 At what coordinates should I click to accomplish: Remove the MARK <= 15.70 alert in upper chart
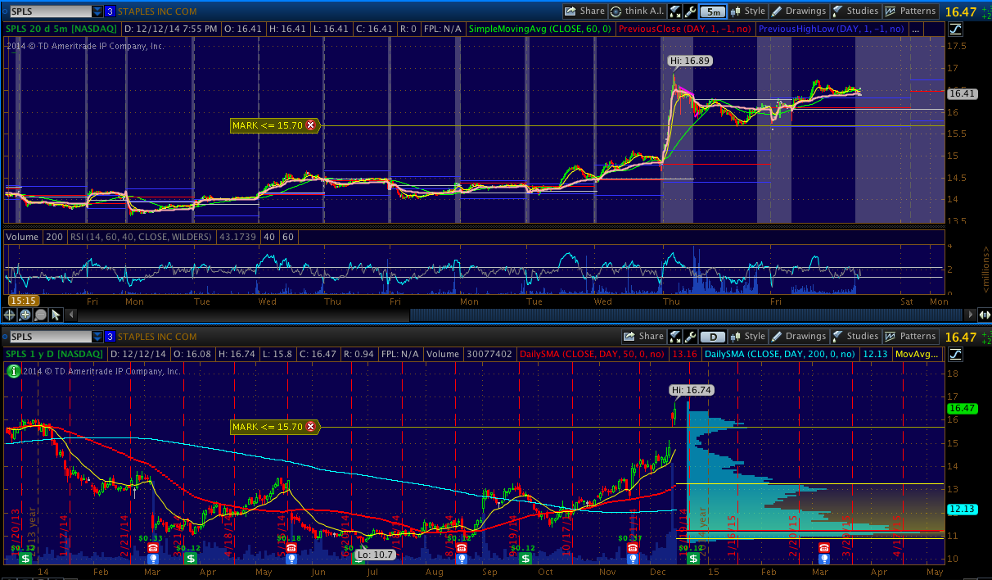click(311, 125)
